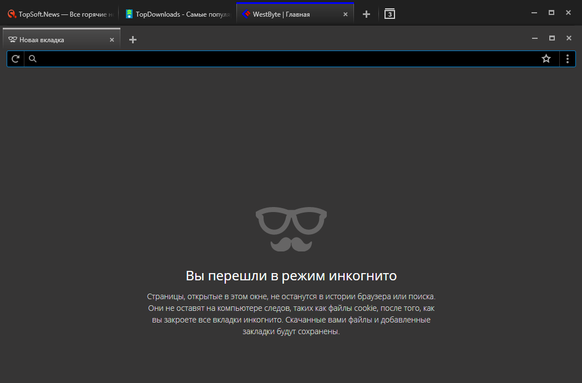Bookmark this page with the star icon
The width and height of the screenshot is (582, 383).
(x=546, y=59)
